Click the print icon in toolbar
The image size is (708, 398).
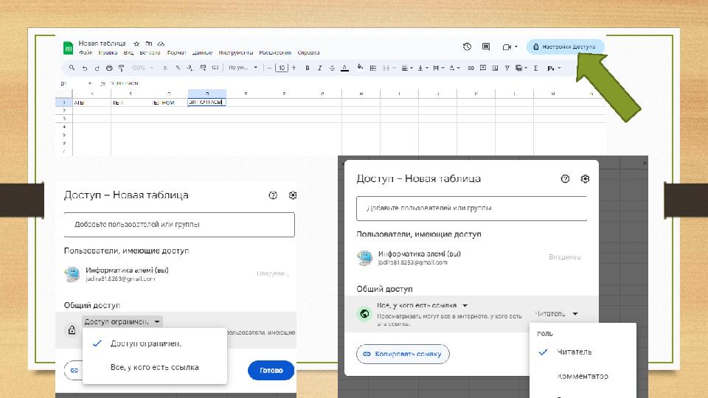pos(109,68)
